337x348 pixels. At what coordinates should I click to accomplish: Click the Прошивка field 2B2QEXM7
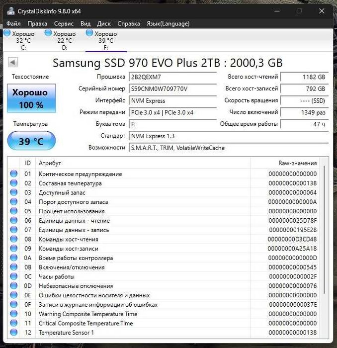click(x=172, y=77)
